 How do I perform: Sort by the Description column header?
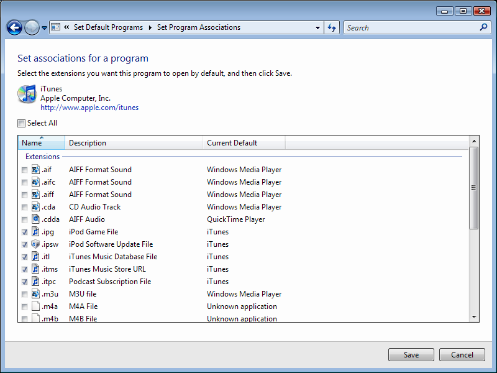(x=134, y=143)
